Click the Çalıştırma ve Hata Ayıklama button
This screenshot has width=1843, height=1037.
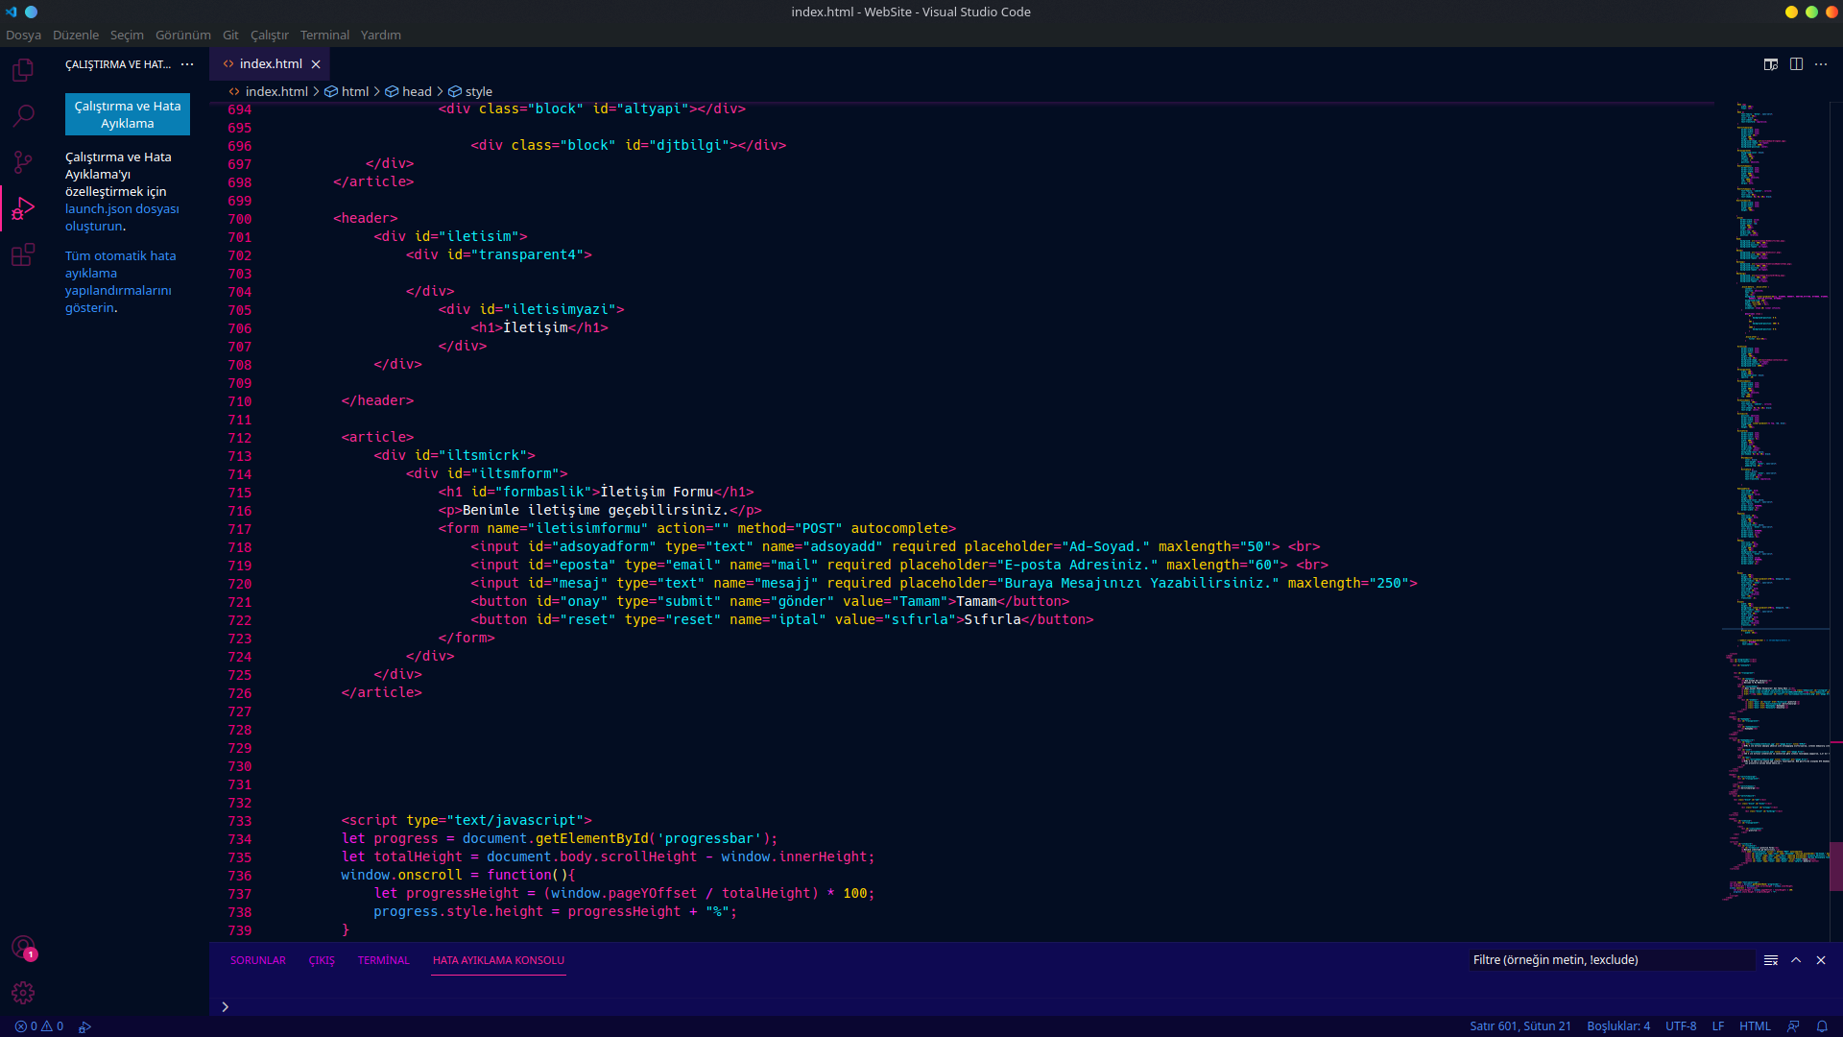pyautogui.click(x=128, y=115)
